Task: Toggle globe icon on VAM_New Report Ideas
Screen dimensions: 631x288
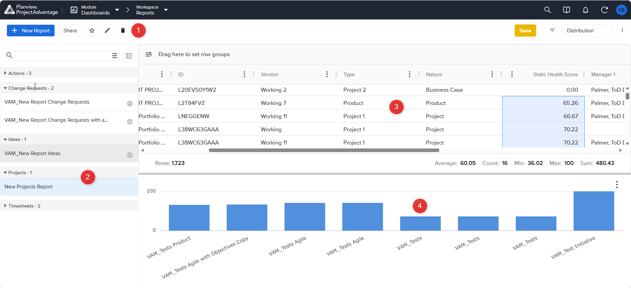Action: (130, 155)
